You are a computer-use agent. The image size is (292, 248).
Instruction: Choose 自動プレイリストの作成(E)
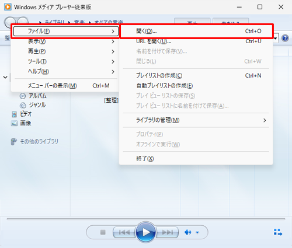point(196,86)
